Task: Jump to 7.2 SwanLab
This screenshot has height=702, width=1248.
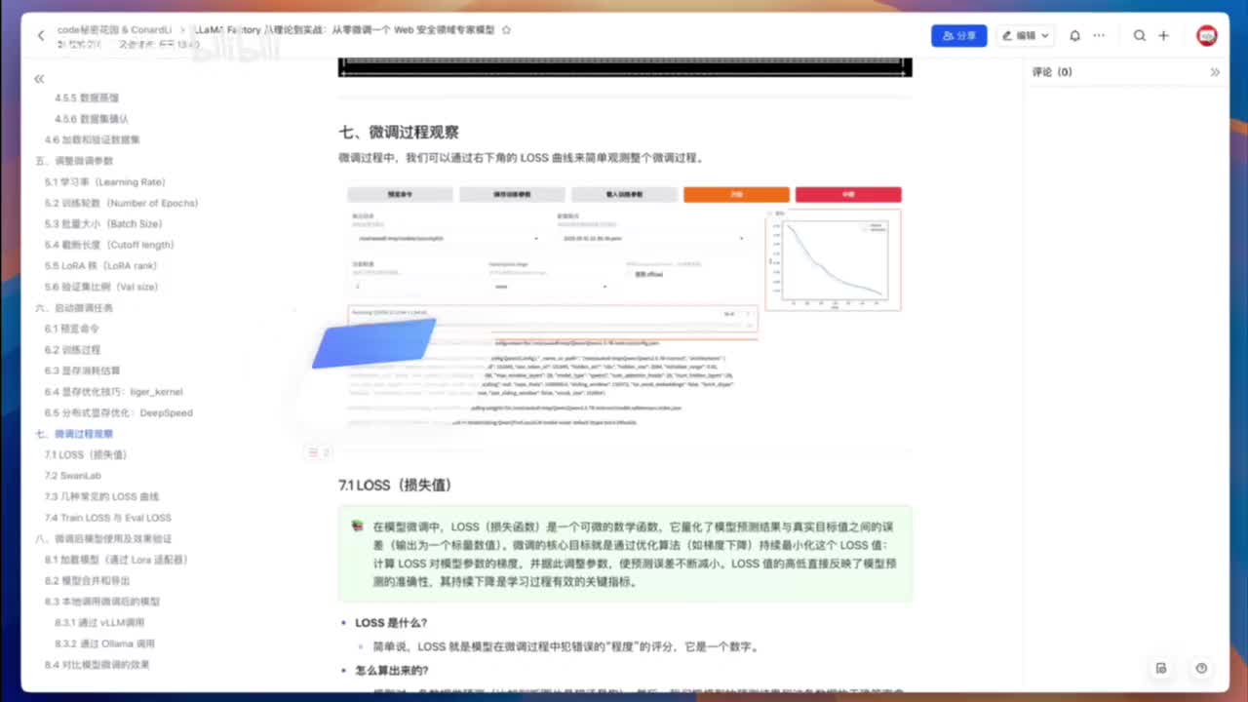Action: (73, 476)
